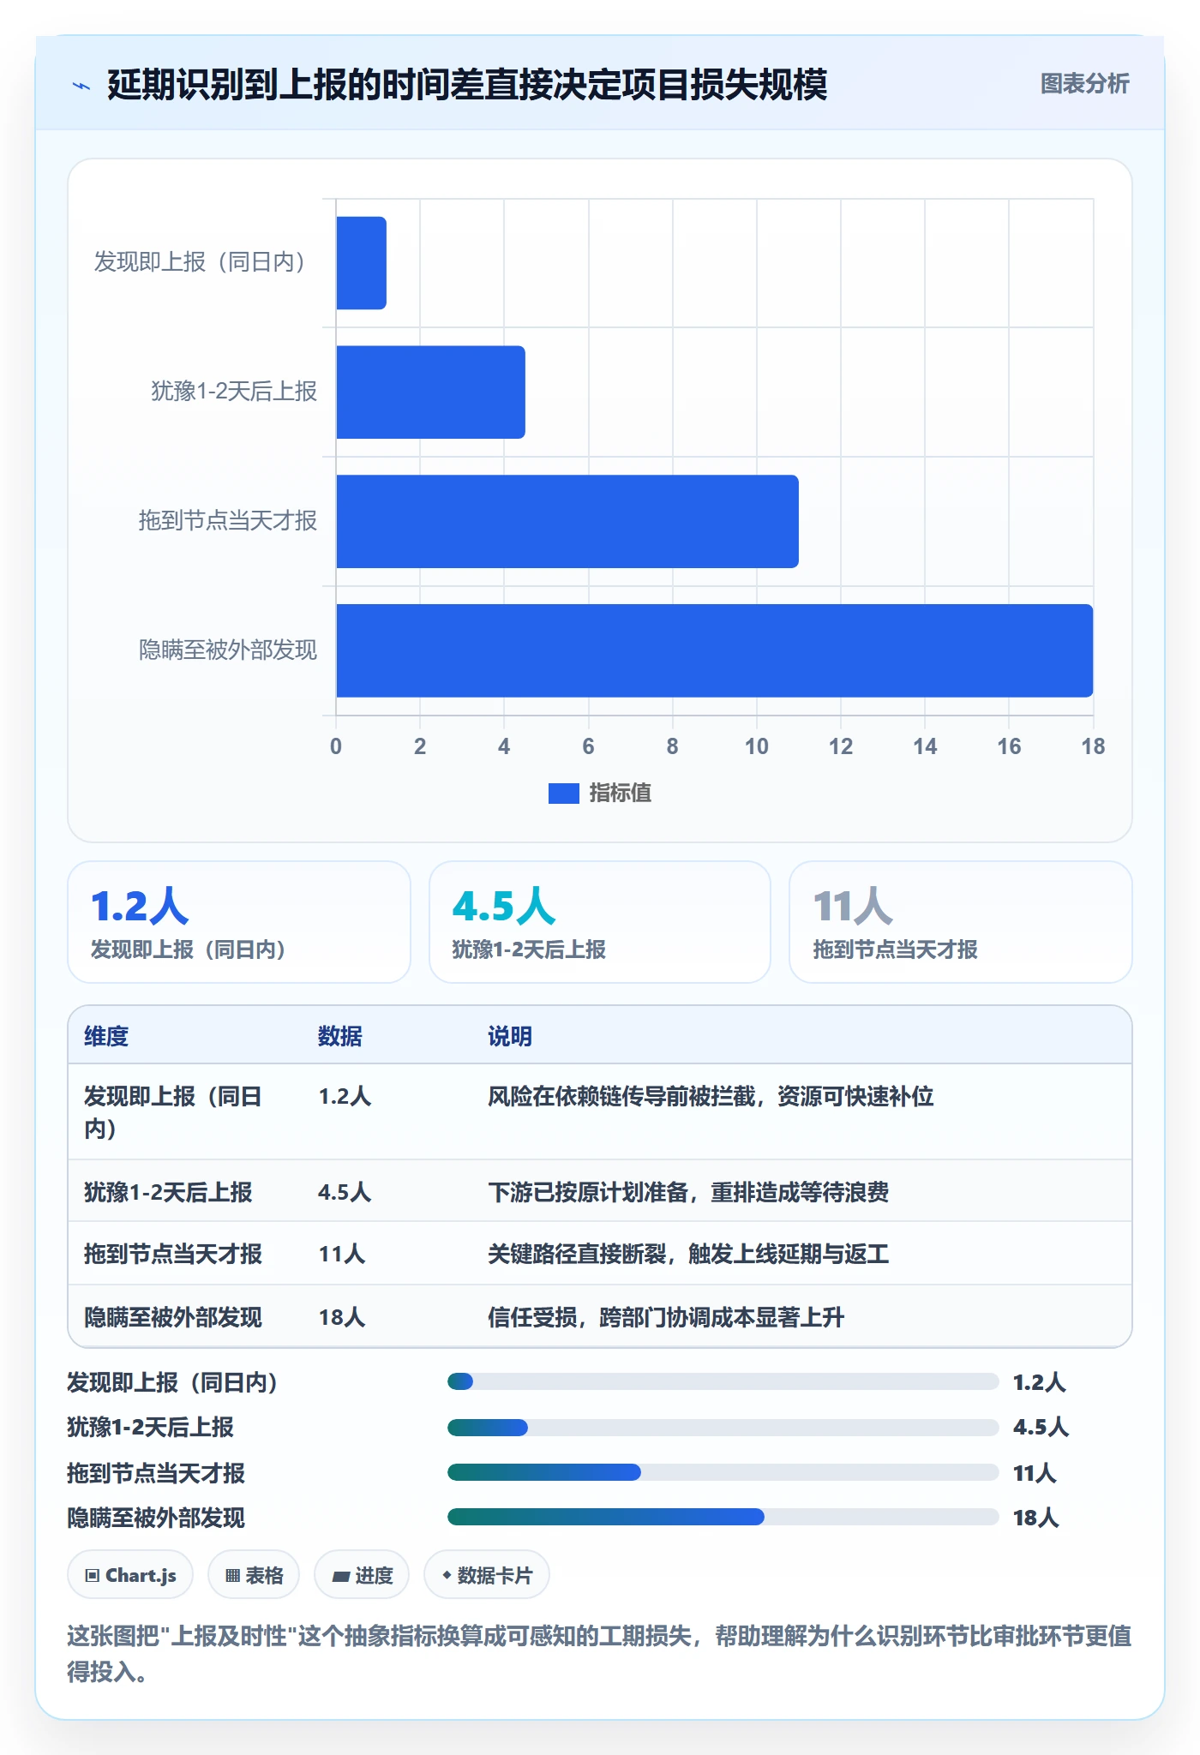Select the 拖到节点当天才报 chart bar
The height and width of the screenshot is (1755, 1200).
567,522
